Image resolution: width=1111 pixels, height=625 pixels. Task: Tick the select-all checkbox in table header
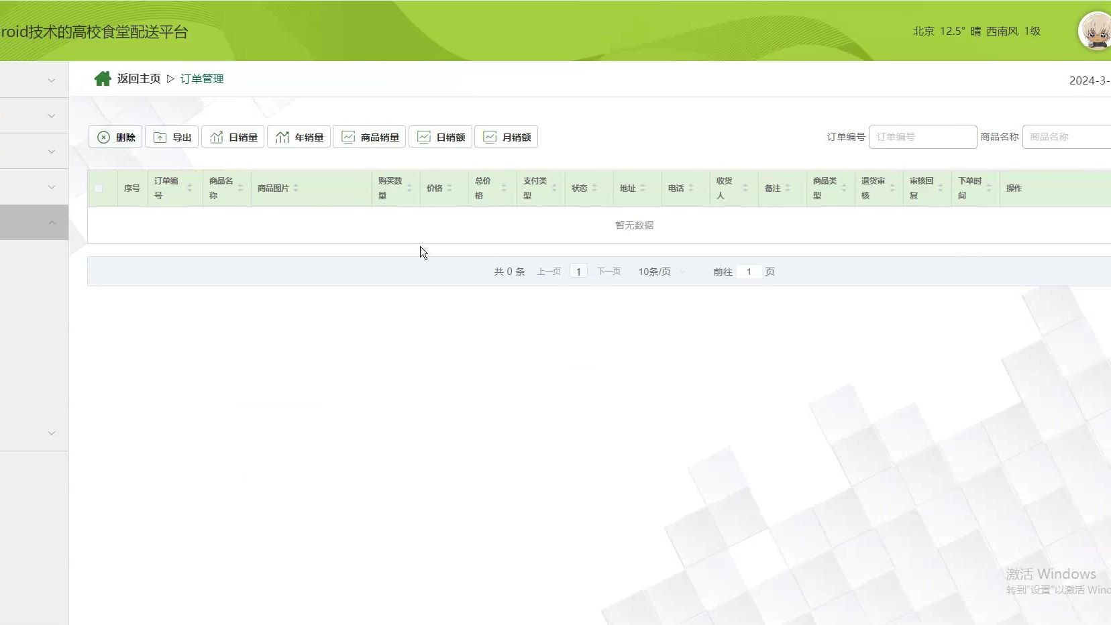point(99,188)
